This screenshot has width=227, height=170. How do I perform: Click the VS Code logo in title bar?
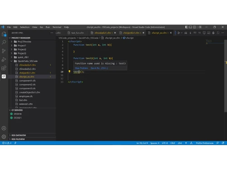click(x=3, y=27)
